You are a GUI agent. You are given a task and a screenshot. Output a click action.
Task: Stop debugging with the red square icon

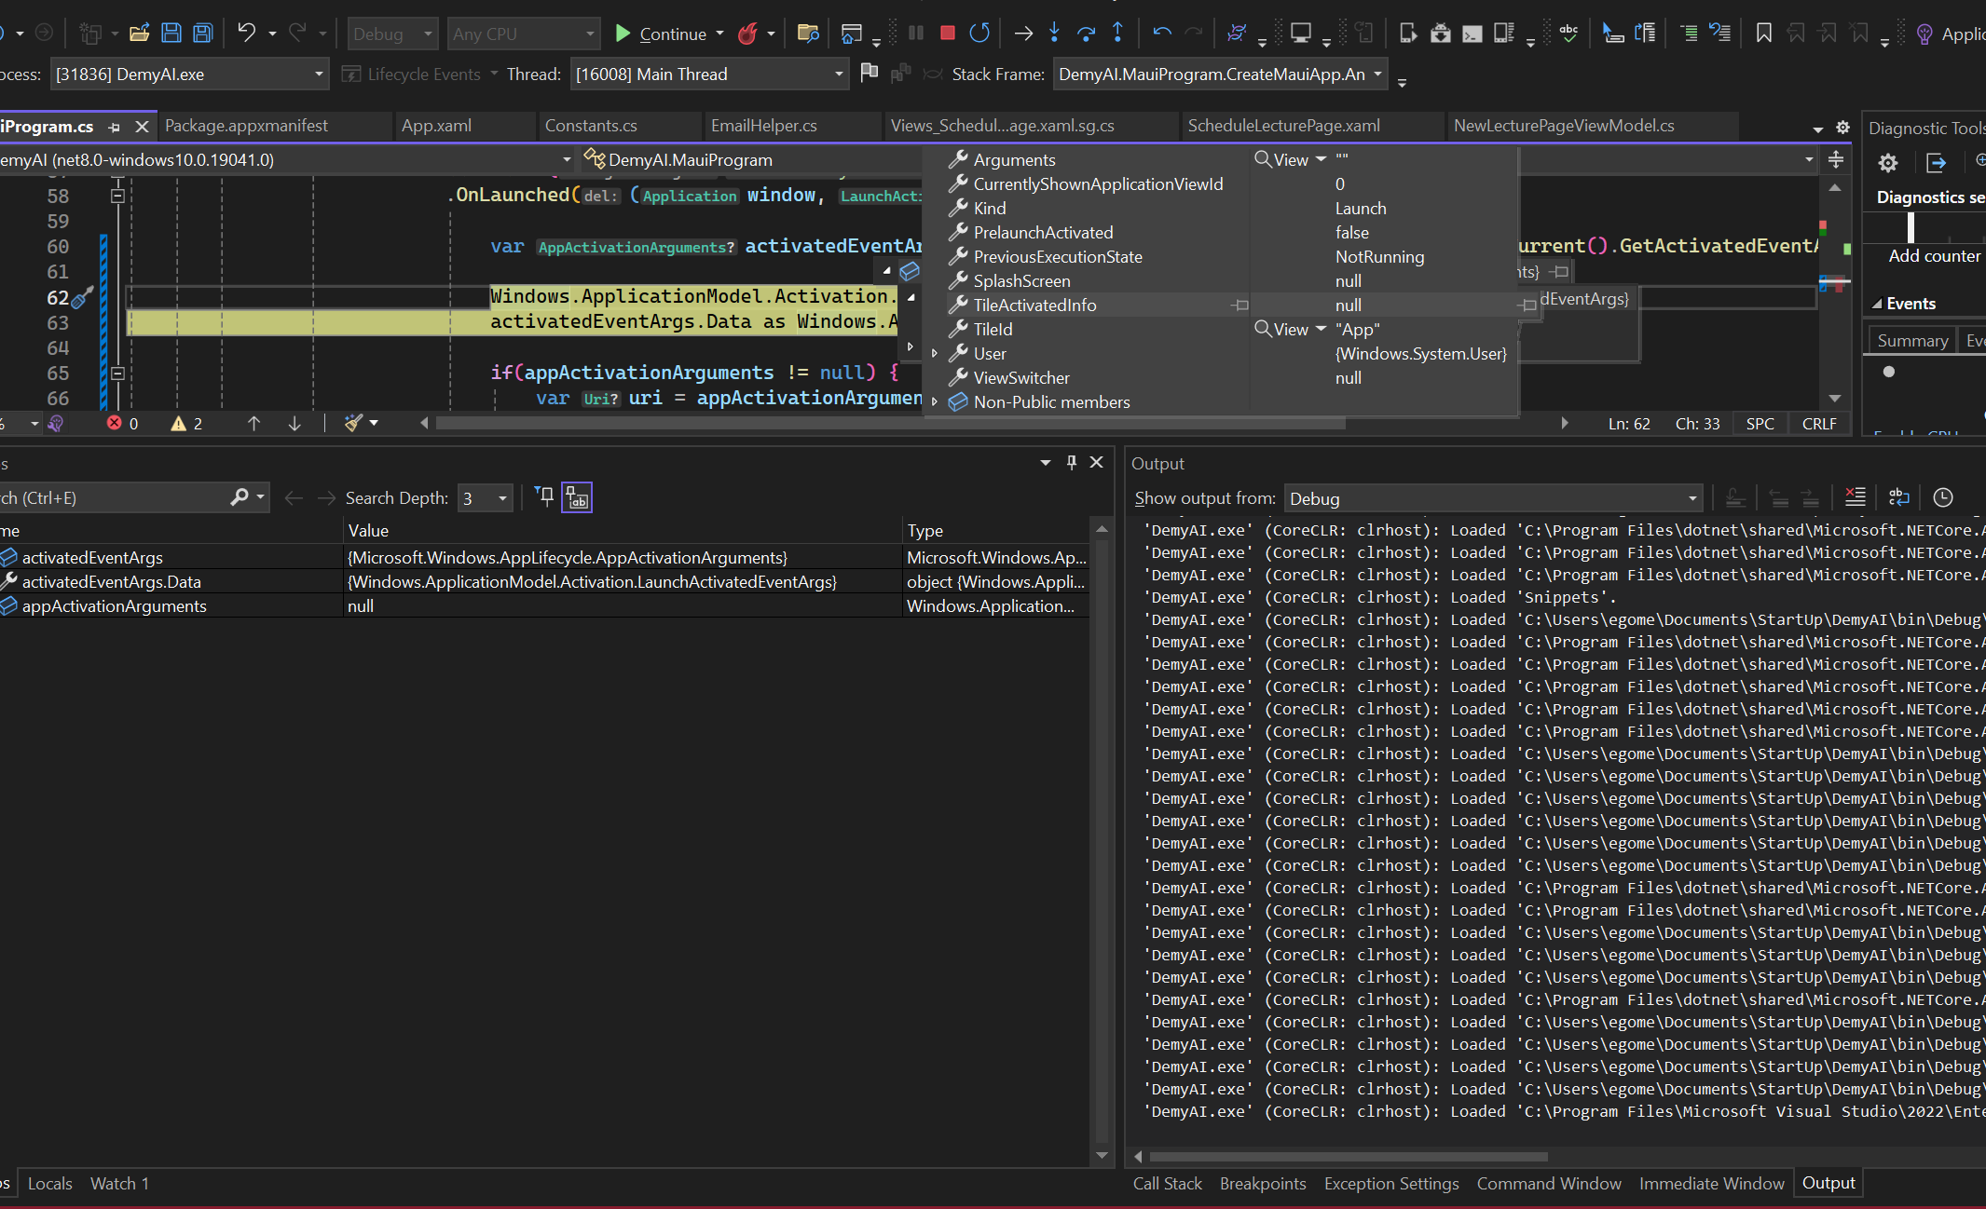pyautogui.click(x=948, y=34)
